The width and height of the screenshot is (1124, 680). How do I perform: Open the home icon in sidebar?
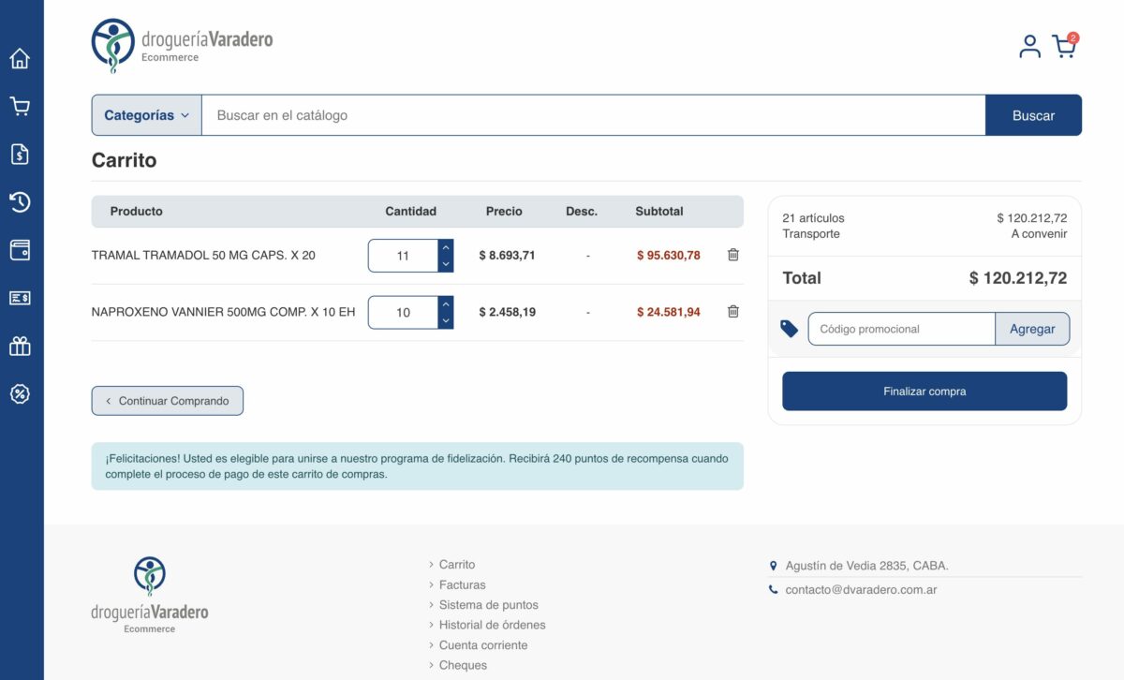point(20,59)
